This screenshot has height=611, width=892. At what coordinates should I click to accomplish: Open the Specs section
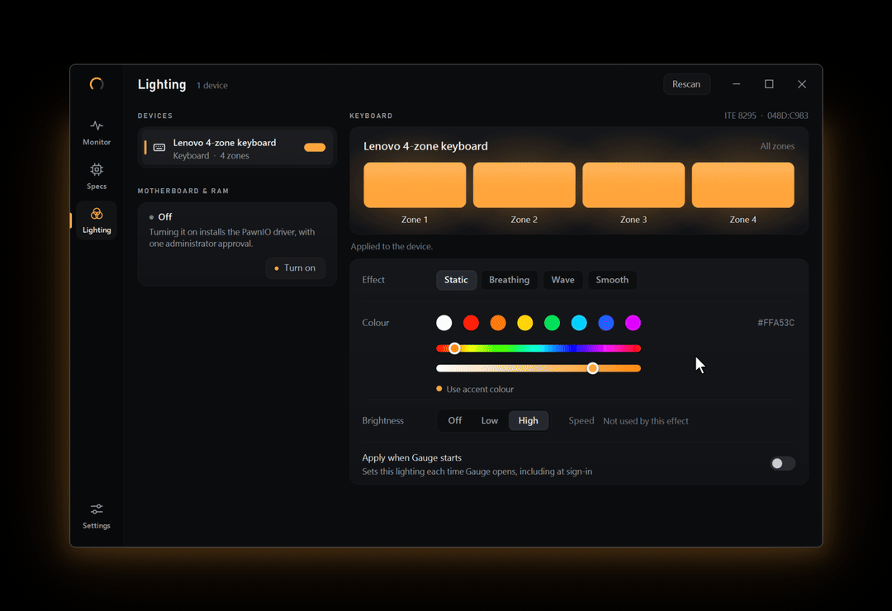(97, 177)
